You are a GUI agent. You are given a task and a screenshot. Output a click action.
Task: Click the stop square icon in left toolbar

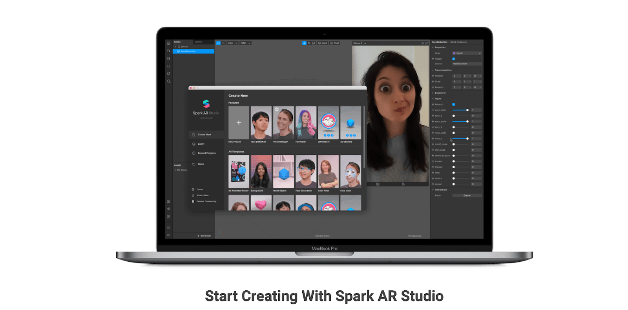pos(168,66)
